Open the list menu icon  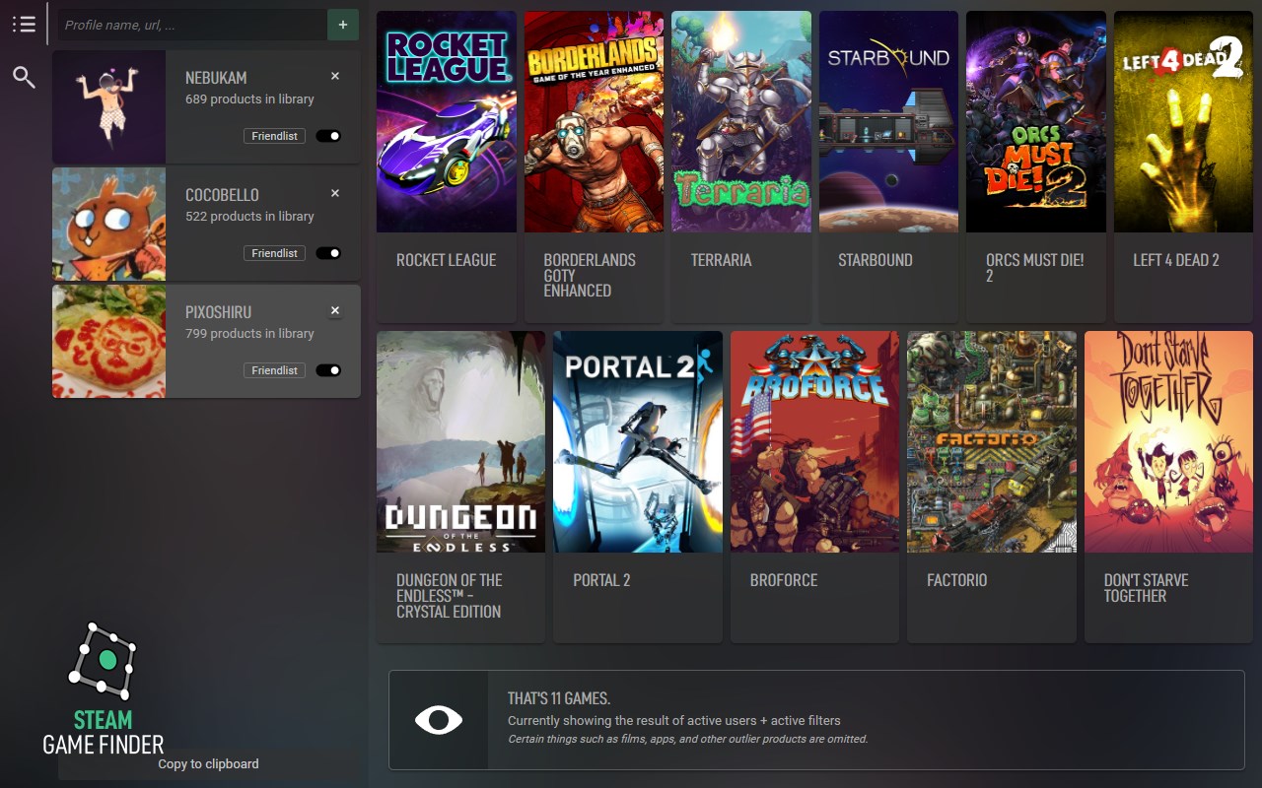[24, 25]
